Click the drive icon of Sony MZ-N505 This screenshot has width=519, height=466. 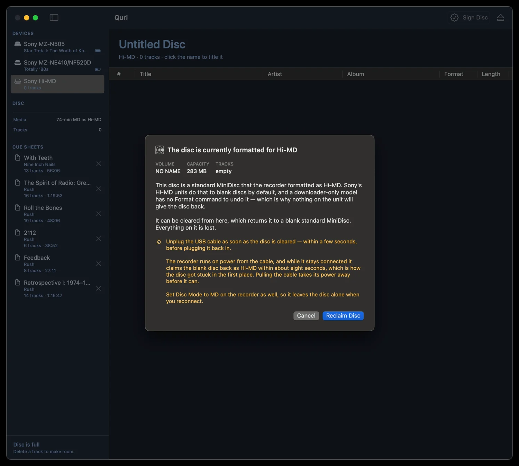(x=18, y=44)
